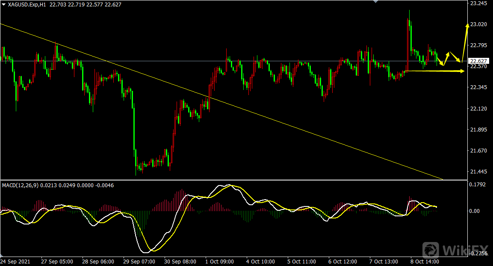
Task: Click the current price label 22.627
Action: click(477, 60)
